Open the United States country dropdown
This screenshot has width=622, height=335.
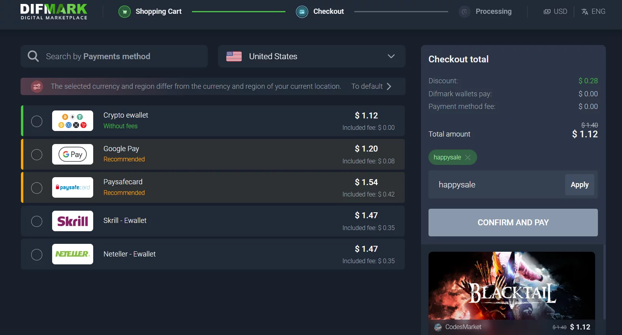click(311, 56)
